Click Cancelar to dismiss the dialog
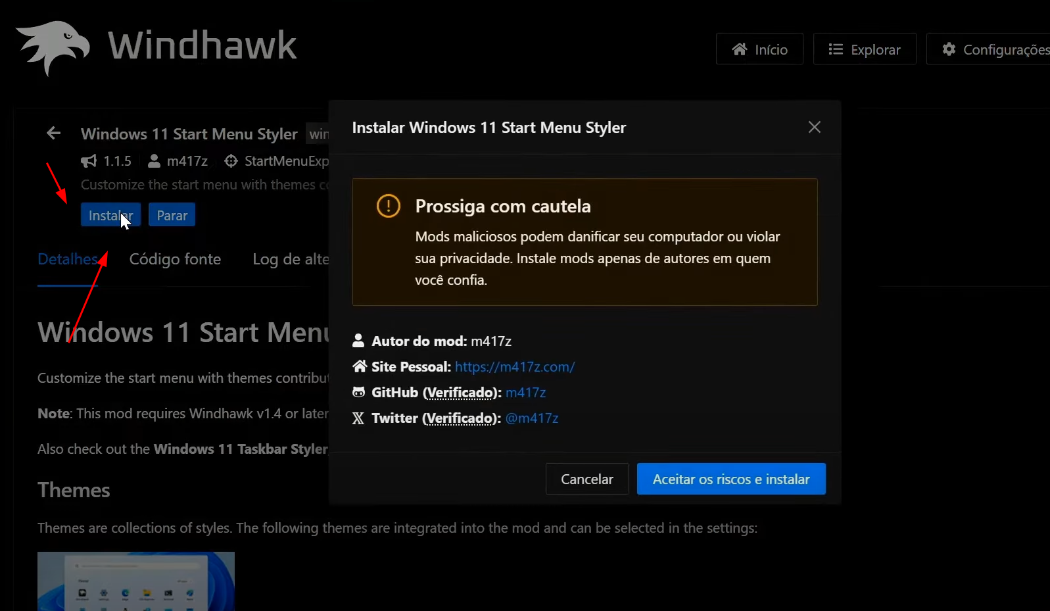The image size is (1050, 611). (x=586, y=479)
